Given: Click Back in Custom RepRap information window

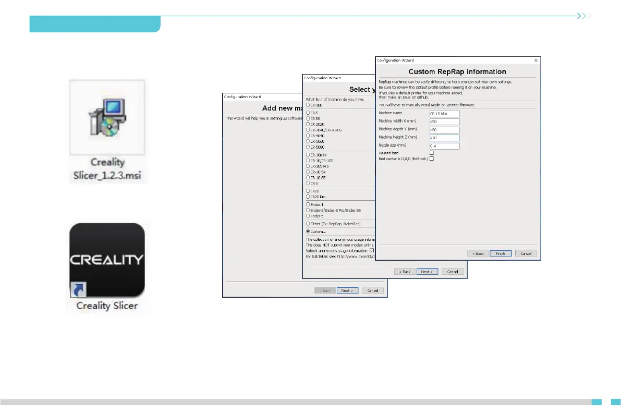Looking at the screenshot, I should pyautogui.click(x=478, y=253).
